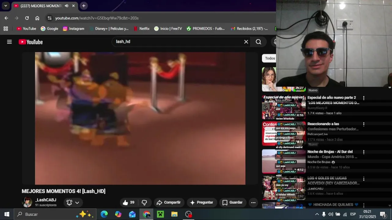Open the bookmarks bar apps grid

tap(5, 28)
